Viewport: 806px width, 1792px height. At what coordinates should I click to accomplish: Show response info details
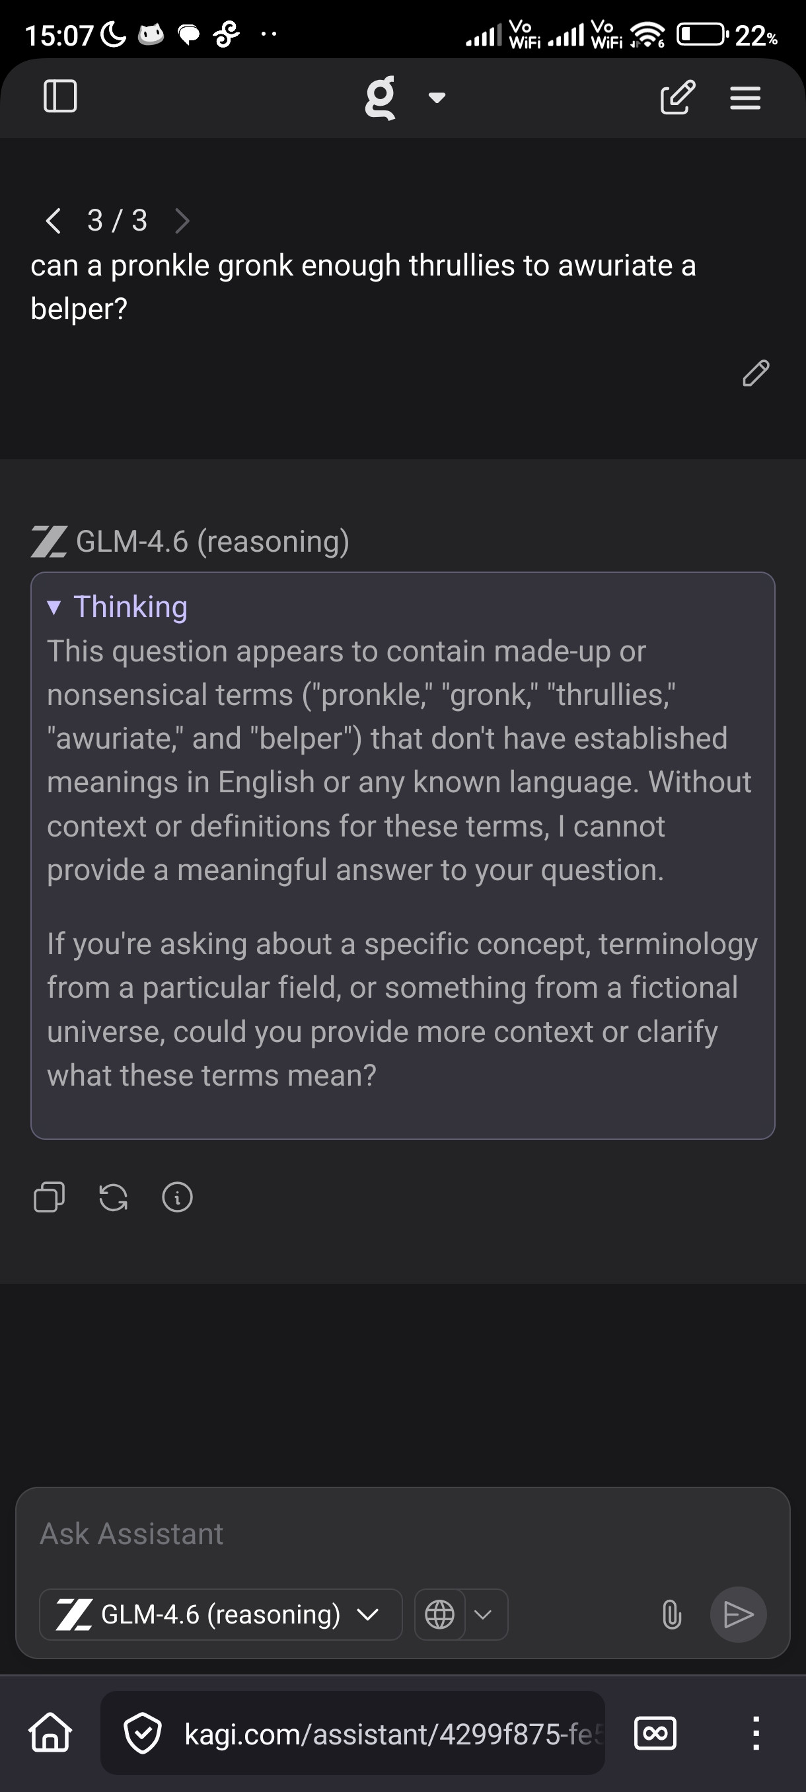coord(177,1197)
